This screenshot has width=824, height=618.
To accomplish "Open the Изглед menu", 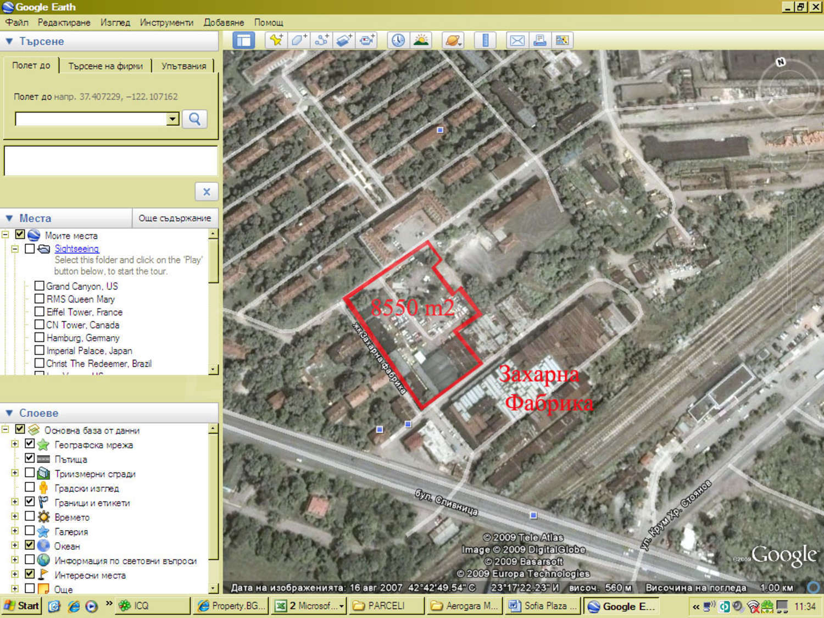I will pos(115,23).
